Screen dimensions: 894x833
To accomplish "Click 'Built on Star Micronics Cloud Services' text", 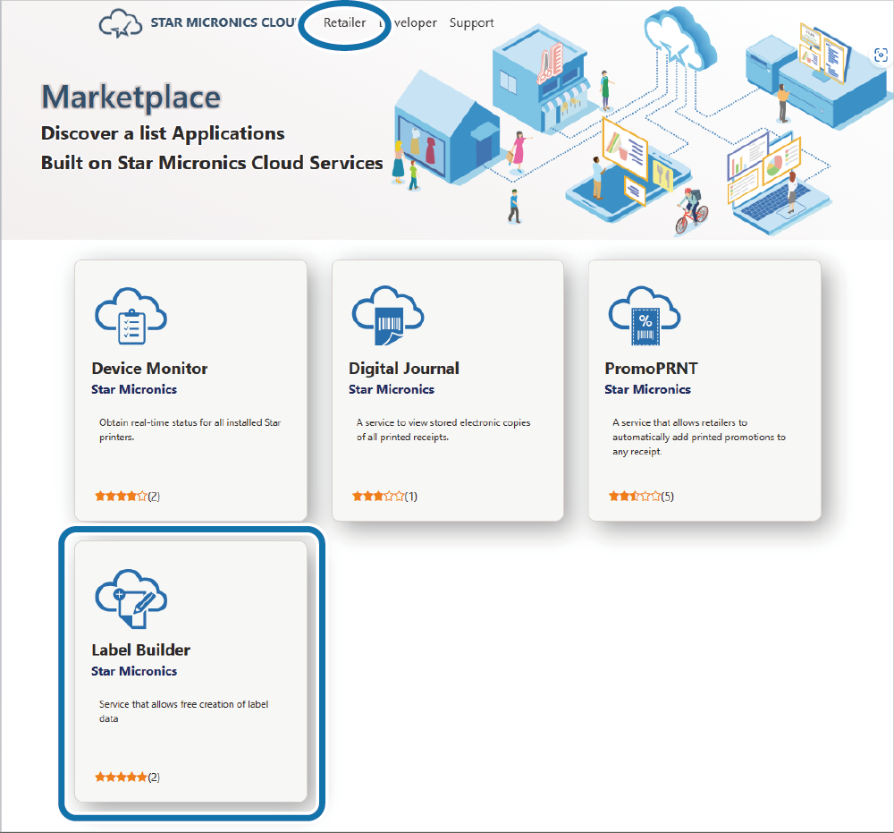I will pos(212,163).
